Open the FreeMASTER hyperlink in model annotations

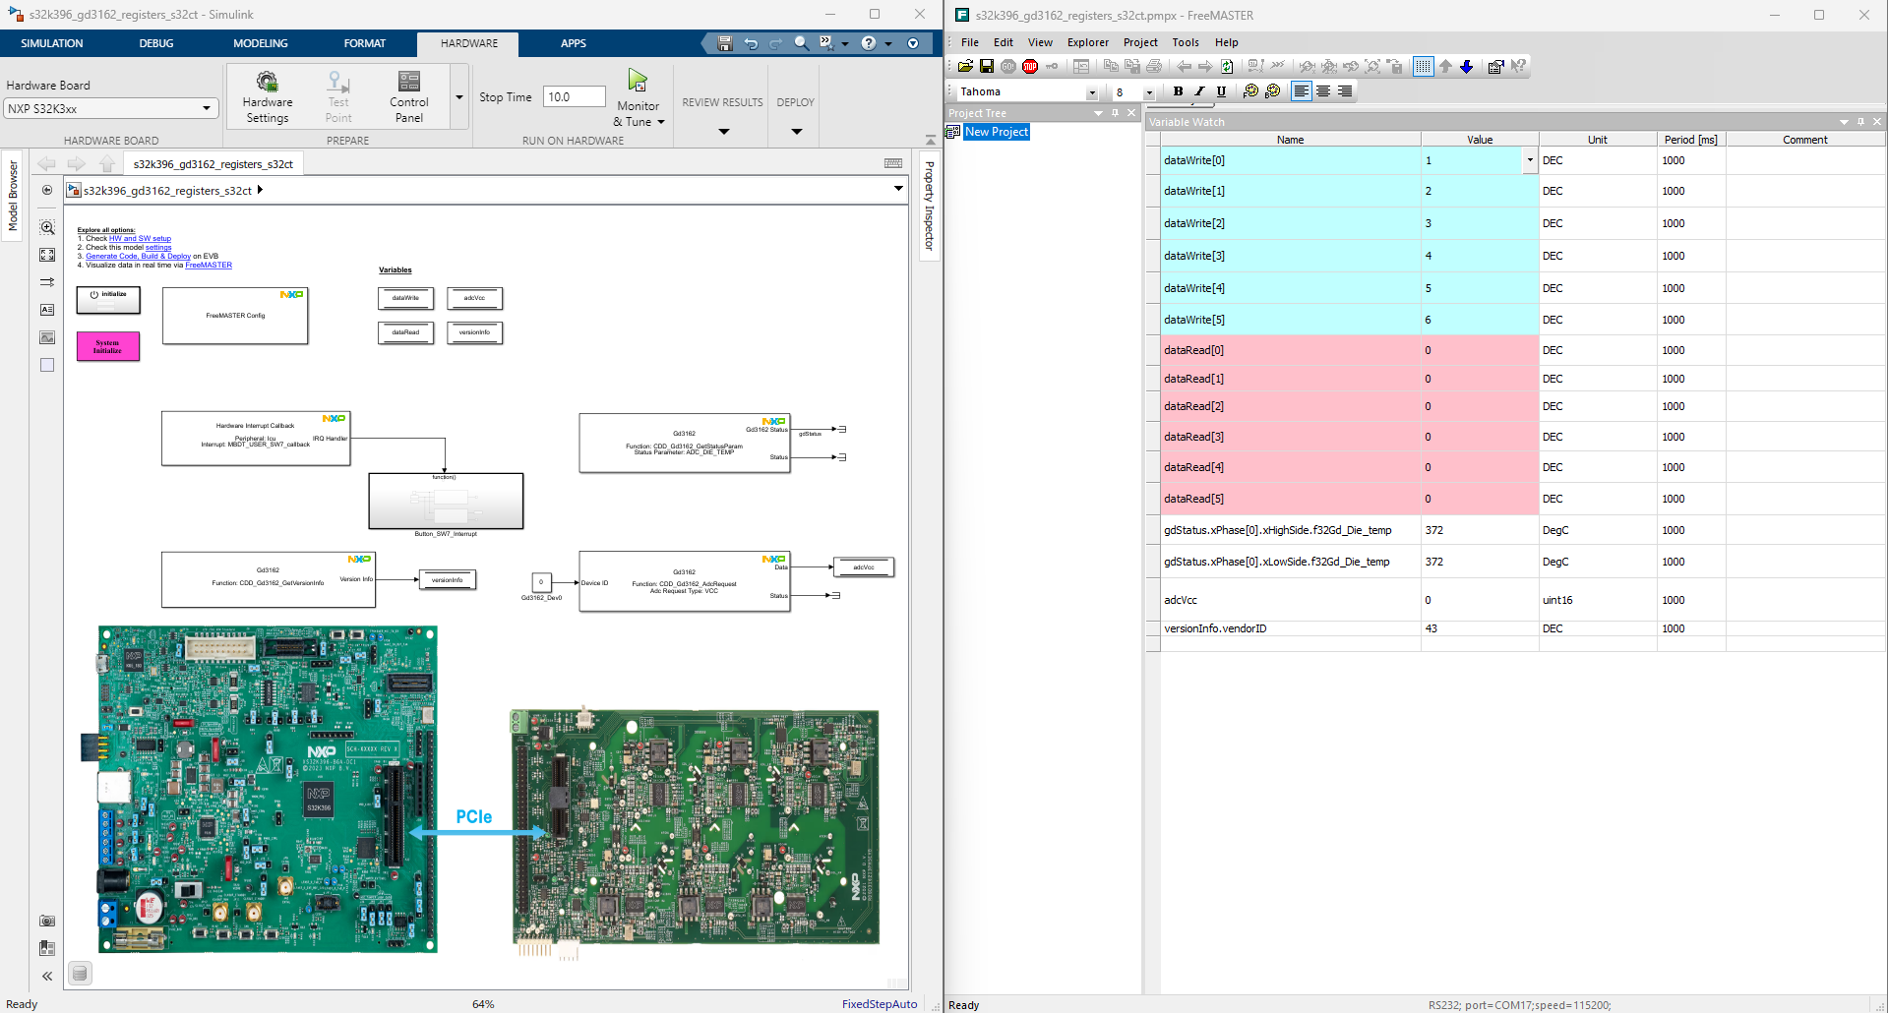(209, 265)
